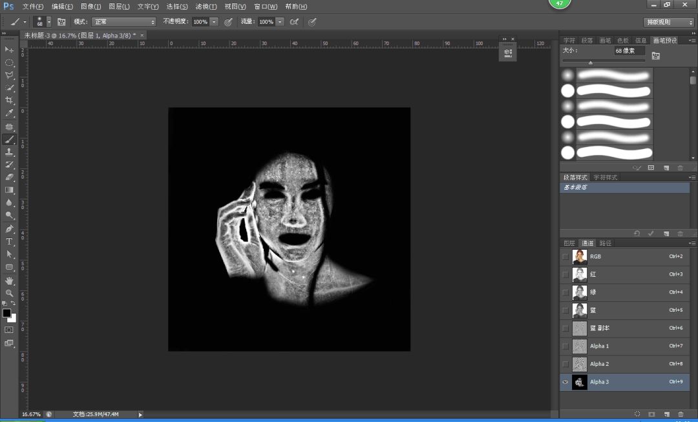Image resolution: width=698 pixels, height=422 pixels.
Task: Select the Move tool
Action: click(9, 50)
